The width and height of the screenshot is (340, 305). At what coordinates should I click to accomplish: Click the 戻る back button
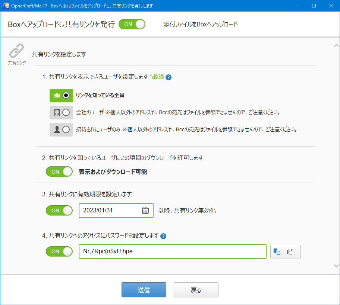click(x=196, y=290)
